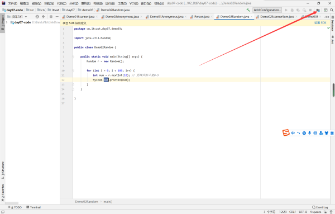
Task: Click the editor's vertical scrollbar marker strip
Action: click(333, 90)
